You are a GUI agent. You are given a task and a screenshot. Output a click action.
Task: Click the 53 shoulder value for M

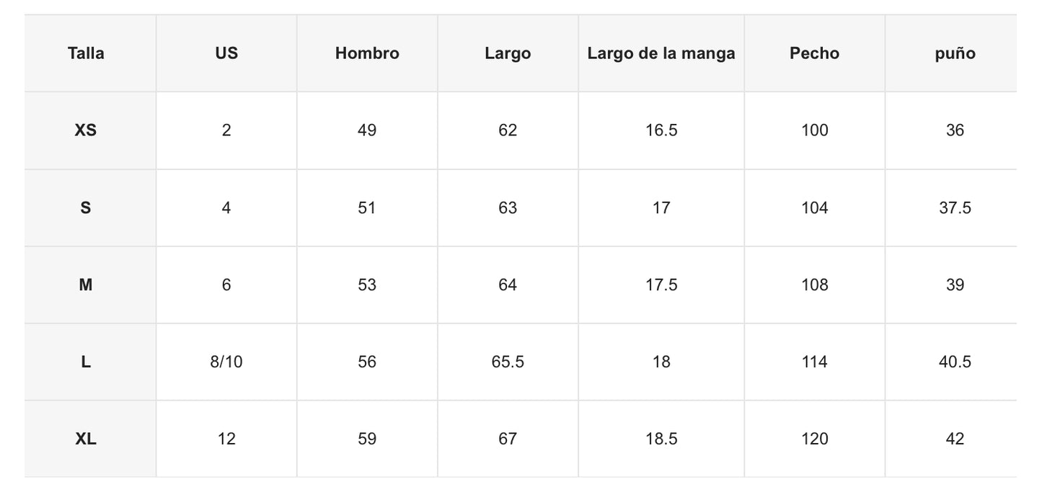click(367, 285)
